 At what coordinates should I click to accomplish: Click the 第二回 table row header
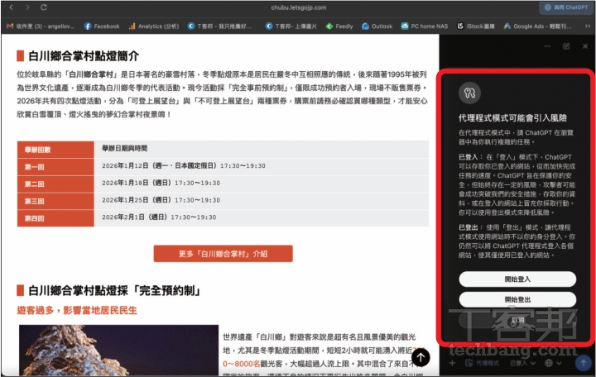coord(55,184)
